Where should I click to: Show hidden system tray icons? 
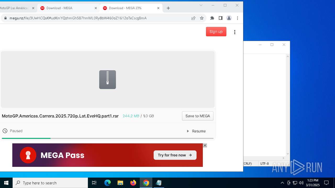coord(282,183)
